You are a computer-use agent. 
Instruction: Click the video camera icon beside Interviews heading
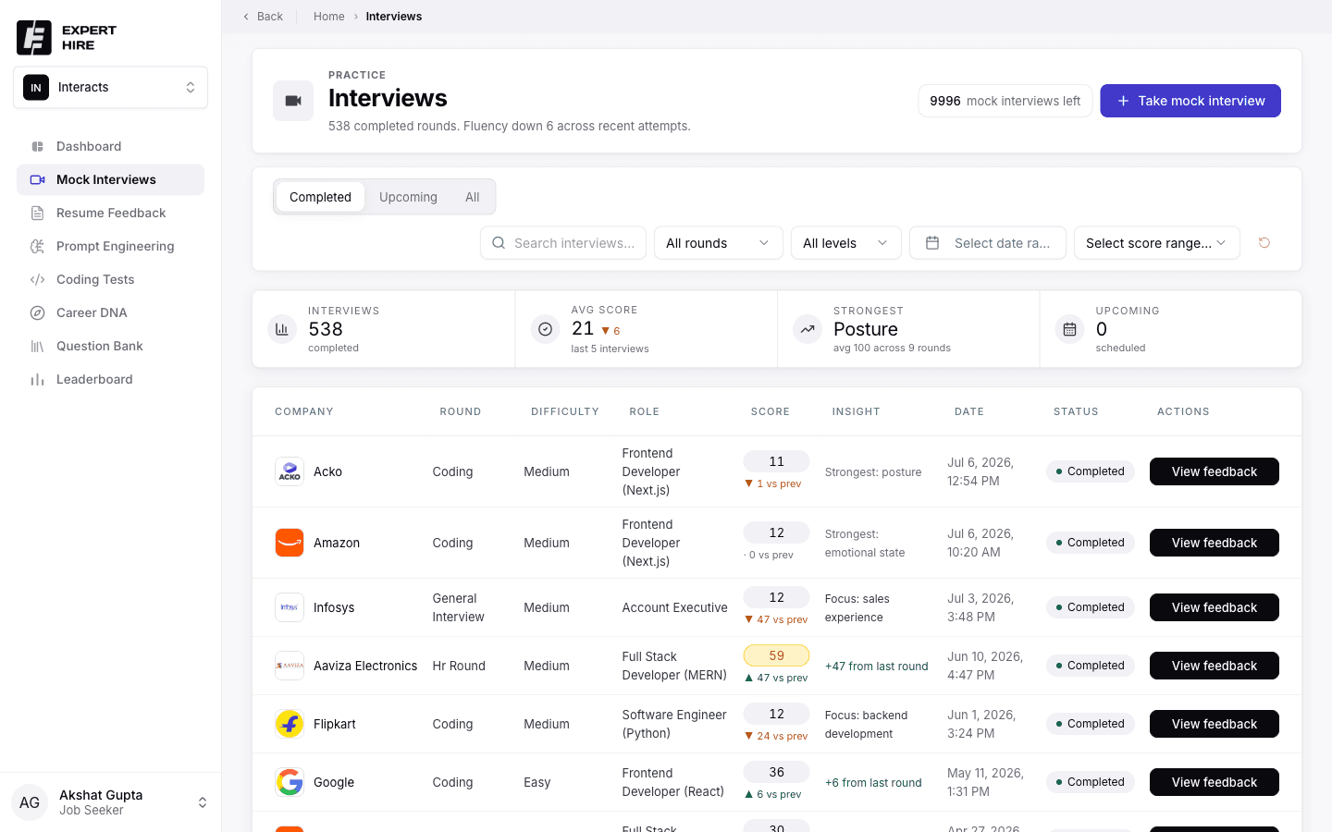(x=293, y=101)
